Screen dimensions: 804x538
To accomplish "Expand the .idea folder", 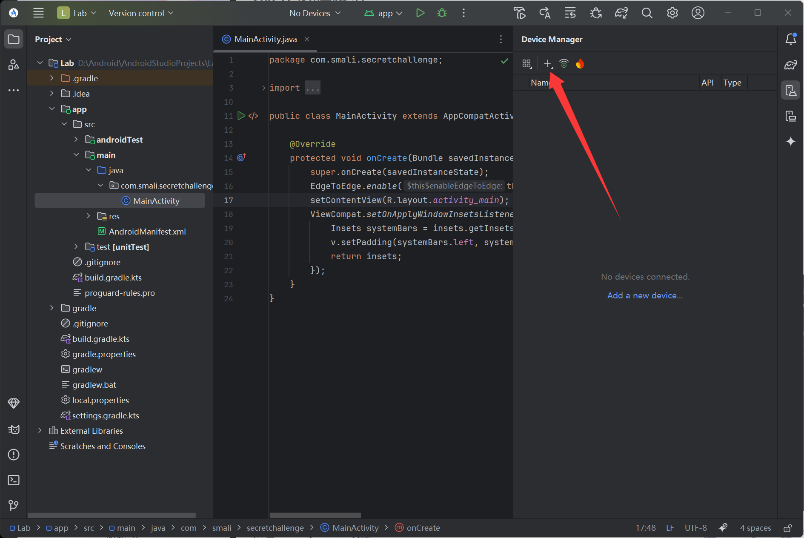I will click(52, 94).
